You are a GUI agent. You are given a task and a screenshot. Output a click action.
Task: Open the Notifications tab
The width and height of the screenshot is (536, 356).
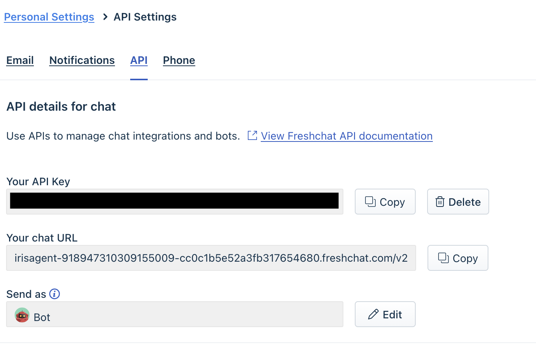coord(82,60)
